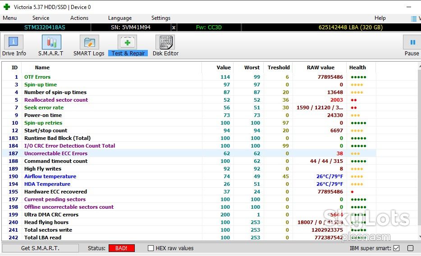Select the OTF Errors row
The width and height of the screenshot is (421, 256).
click(189, 77)
